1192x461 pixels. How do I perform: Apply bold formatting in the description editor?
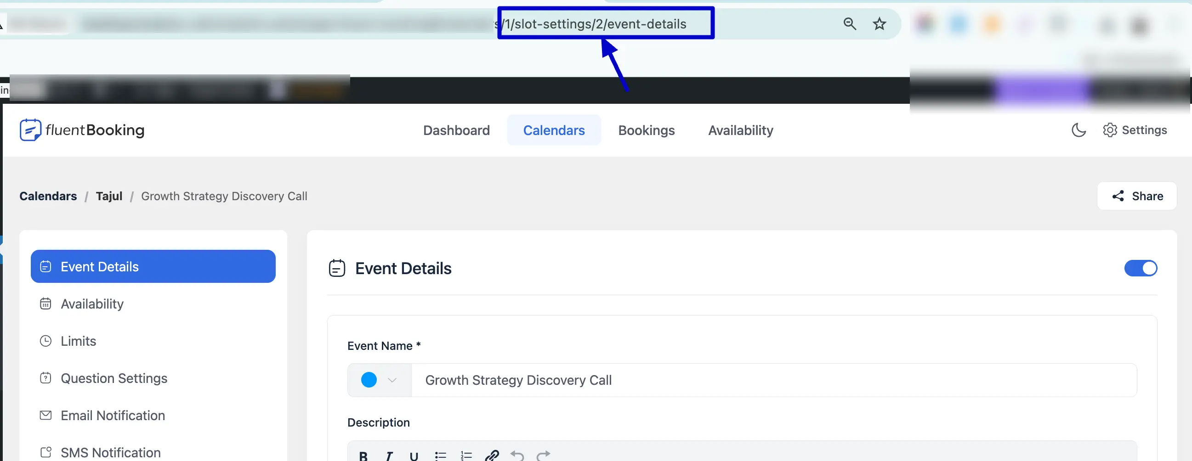(x=363, y=455)
